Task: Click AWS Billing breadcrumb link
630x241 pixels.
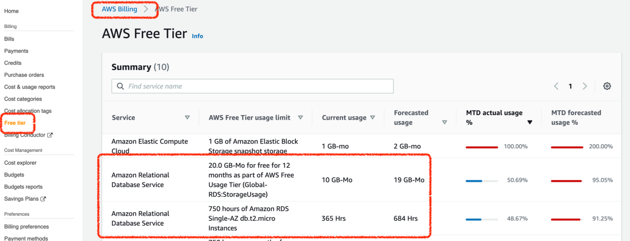Action: coord(119,9)
